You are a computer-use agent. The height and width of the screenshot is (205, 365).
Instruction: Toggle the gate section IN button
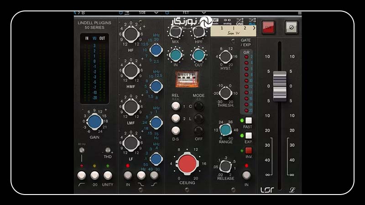[x=246, y=175]
